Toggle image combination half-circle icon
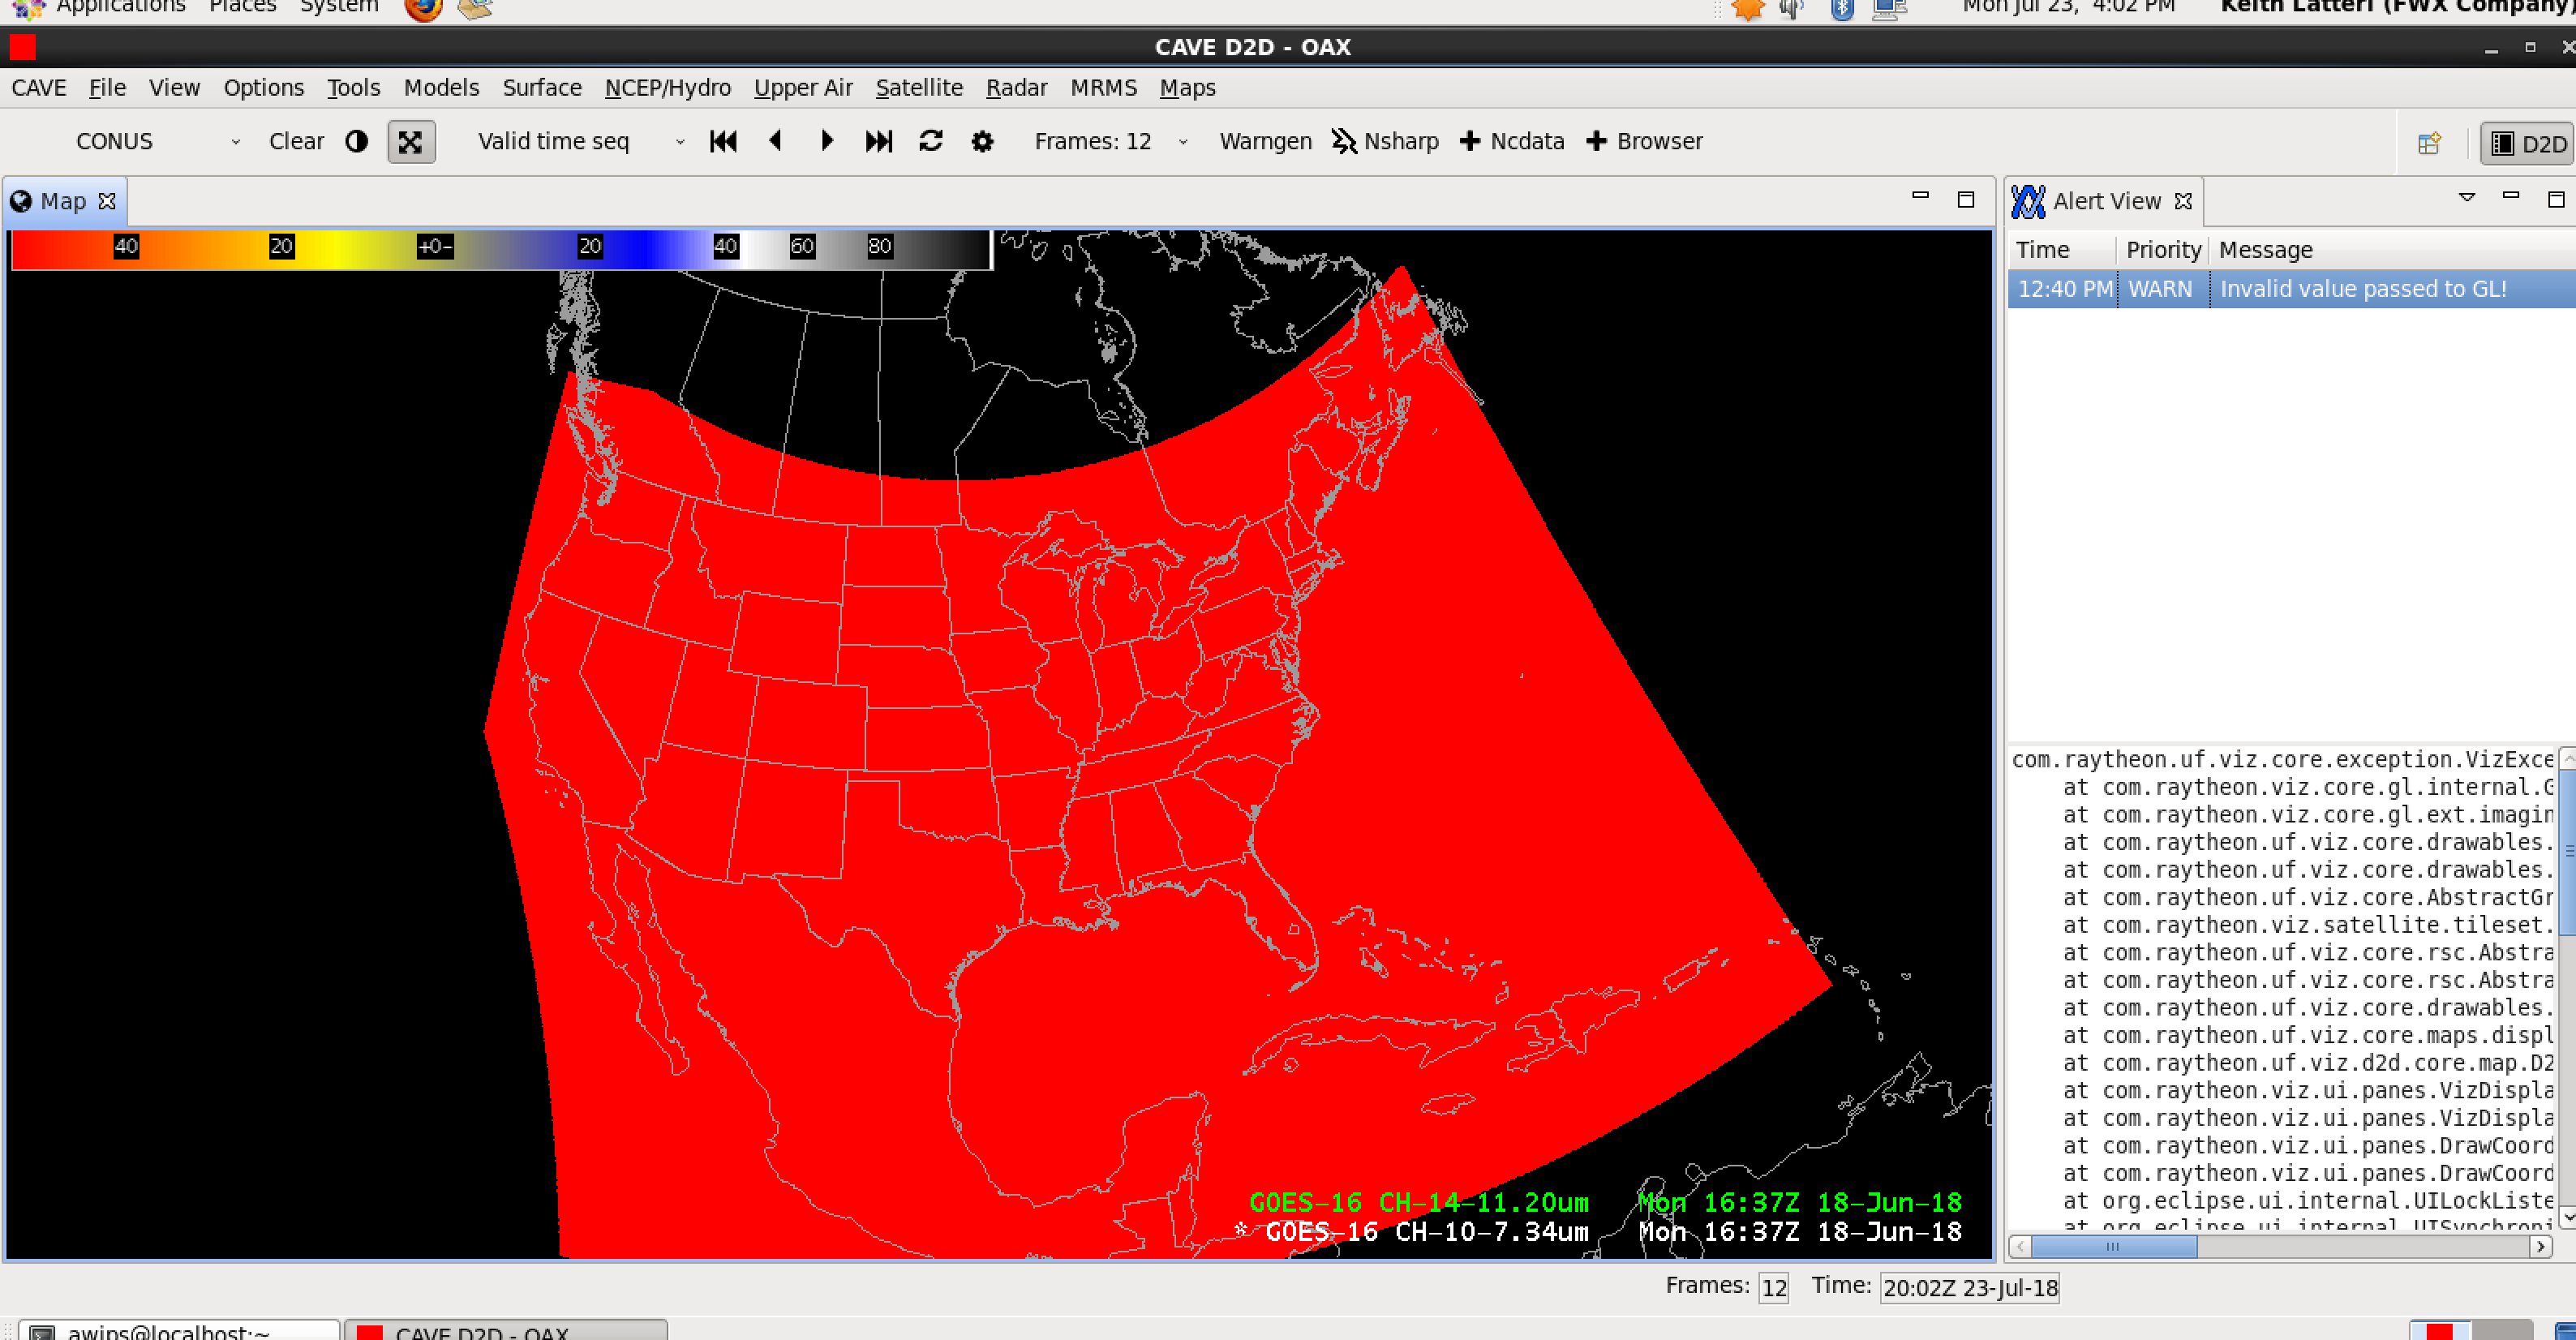 [356, 141]
